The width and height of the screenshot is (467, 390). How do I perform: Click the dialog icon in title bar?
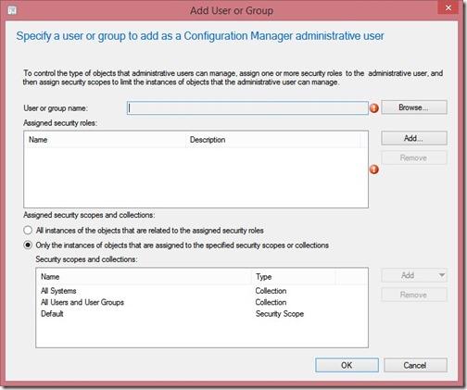[x=12, y=10]
